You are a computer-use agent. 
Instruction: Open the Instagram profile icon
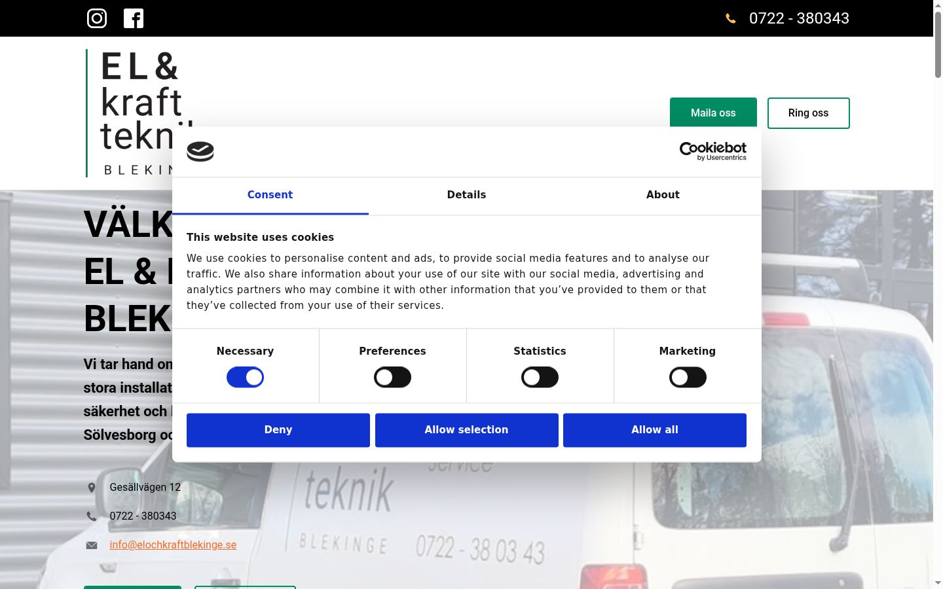pos(97,18)
